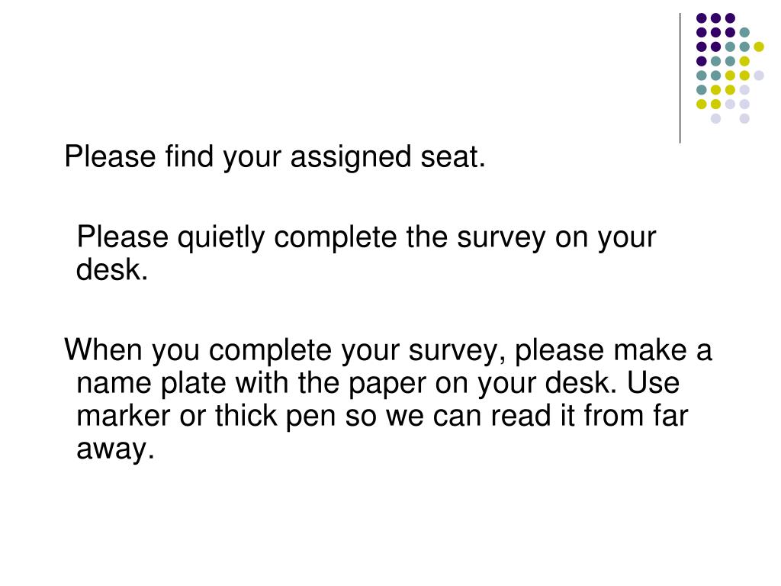Click the vertical divider line beside the dots
The height and width of the screenshot is (586, 781).
(680, 79)
